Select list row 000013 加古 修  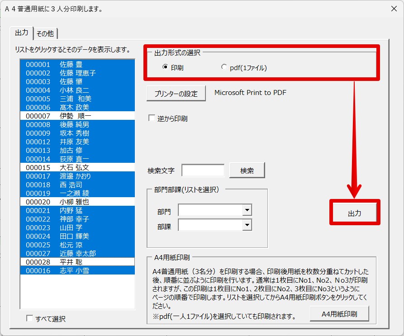click(77, 150)
